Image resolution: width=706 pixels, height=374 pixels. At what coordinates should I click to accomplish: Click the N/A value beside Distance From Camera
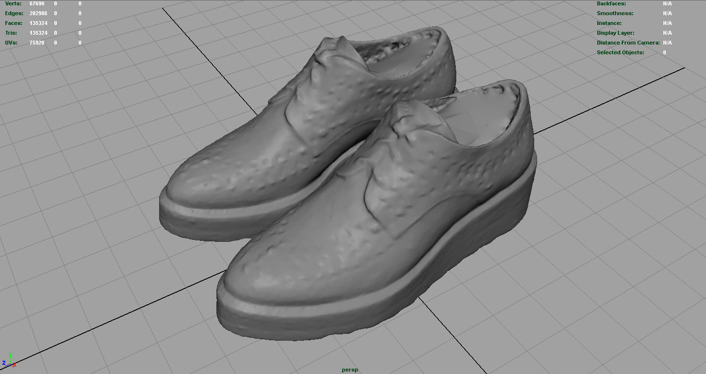(x=667, y=43)
